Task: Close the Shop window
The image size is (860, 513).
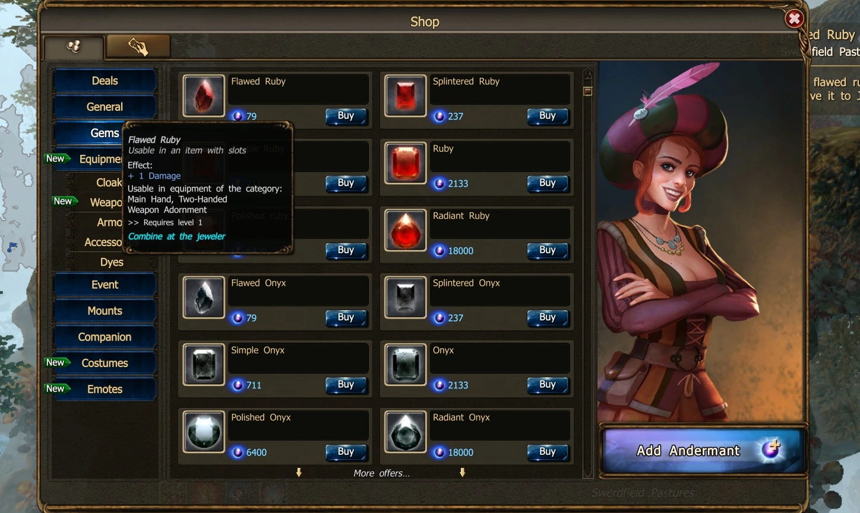Action: coord(794,19)
